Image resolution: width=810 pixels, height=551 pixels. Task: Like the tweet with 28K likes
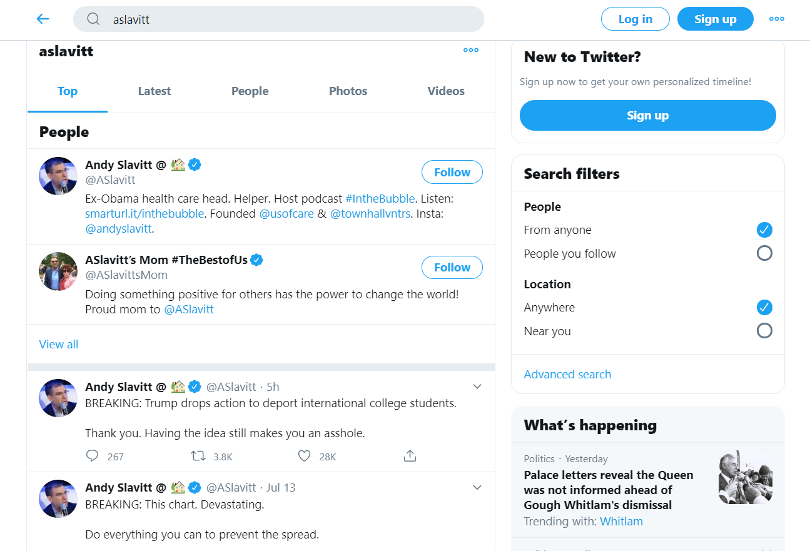(x=305, y=456)
